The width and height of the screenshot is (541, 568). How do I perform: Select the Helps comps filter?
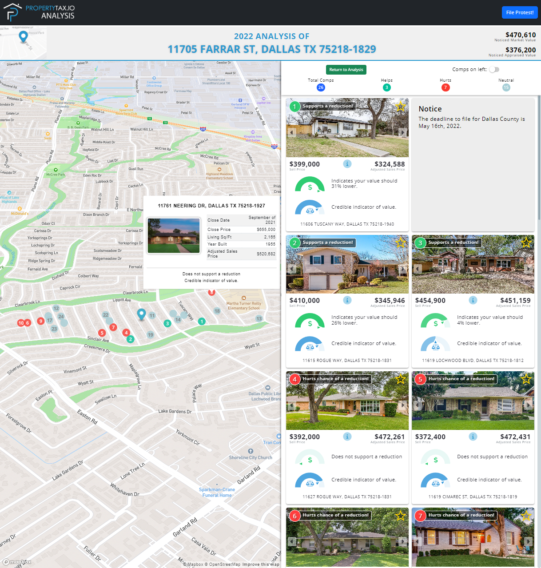tap(386, 87)
